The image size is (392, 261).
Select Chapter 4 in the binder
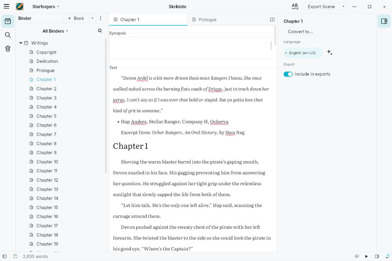coord(46,107)
